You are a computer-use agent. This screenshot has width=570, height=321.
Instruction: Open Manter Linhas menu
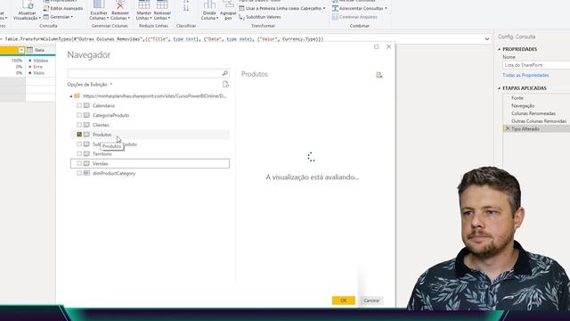[x=144, y=11]
